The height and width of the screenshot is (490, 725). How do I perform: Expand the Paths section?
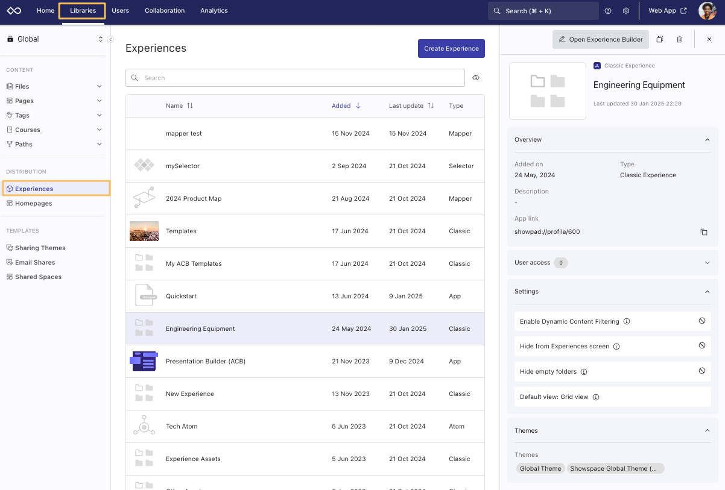click(100, 144)
